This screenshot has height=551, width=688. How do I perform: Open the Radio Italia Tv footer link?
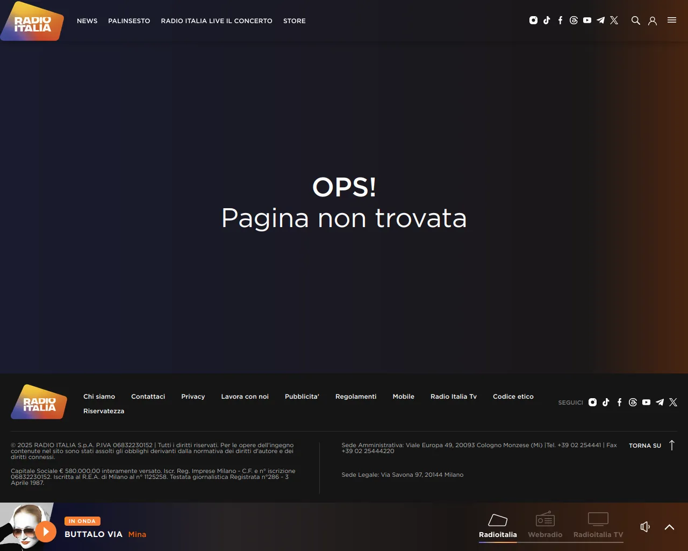pyautogui.click(x=454, y=397)
